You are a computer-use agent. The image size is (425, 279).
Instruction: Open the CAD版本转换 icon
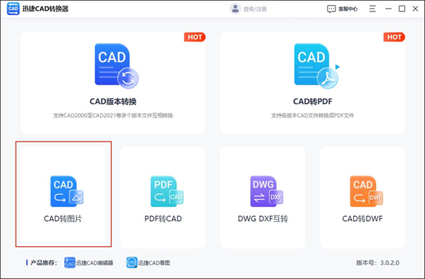[116, 66]
